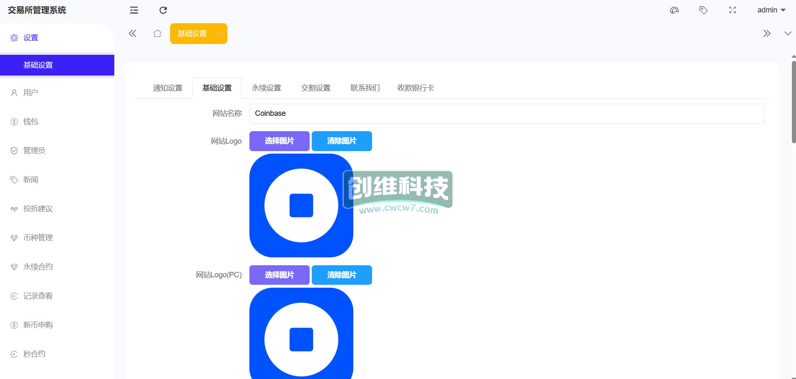
Task: Open the theme palette icon
Action: tap(674, 10)
